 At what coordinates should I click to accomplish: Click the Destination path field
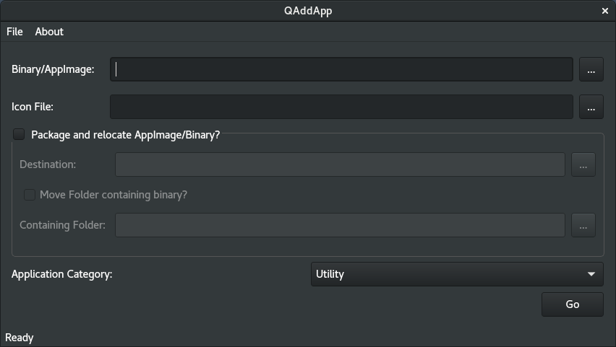[340, 164]
